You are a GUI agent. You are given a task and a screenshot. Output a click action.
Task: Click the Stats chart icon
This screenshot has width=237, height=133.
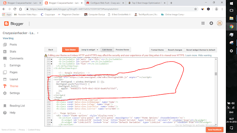point(5,51)
